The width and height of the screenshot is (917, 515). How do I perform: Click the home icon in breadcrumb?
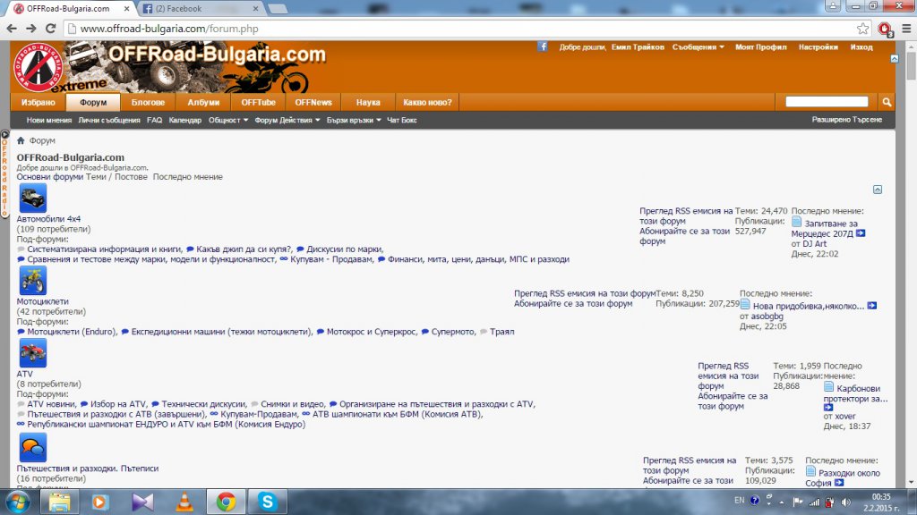pyautogui.click(x=21, y=140)
